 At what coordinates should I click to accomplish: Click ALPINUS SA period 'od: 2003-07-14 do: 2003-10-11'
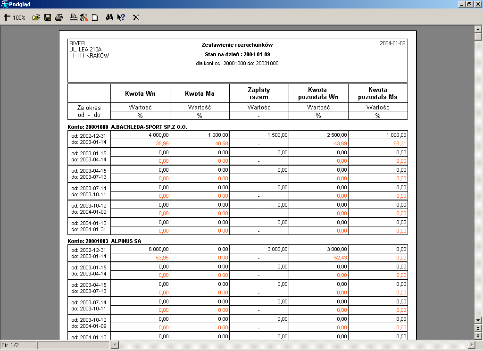[x=89, y=305]
